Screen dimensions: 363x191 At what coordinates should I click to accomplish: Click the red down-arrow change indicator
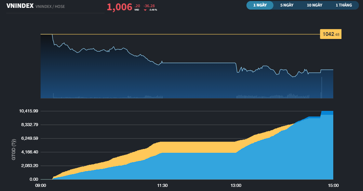click(x=145, y=10)
